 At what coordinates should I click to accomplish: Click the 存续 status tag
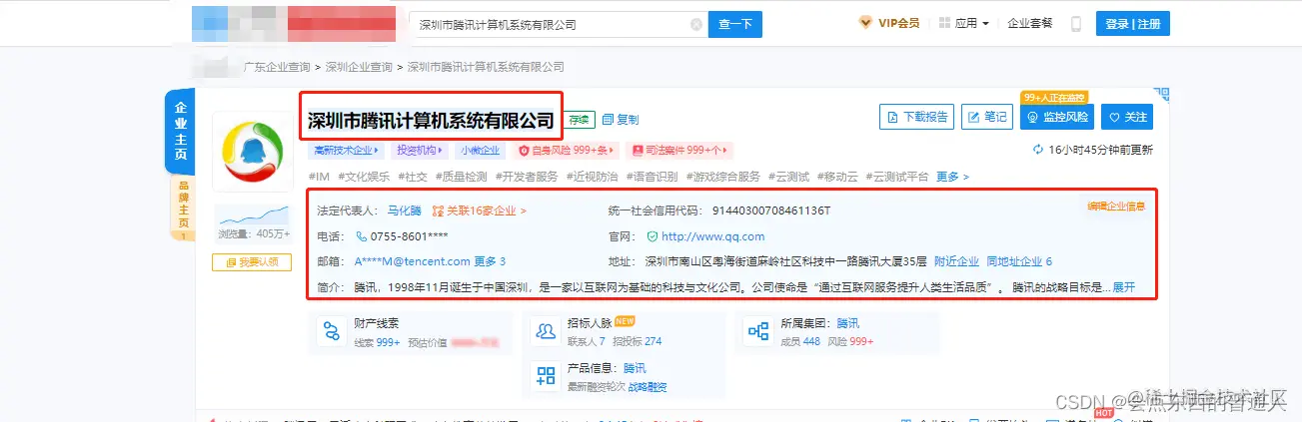point(581,119)
